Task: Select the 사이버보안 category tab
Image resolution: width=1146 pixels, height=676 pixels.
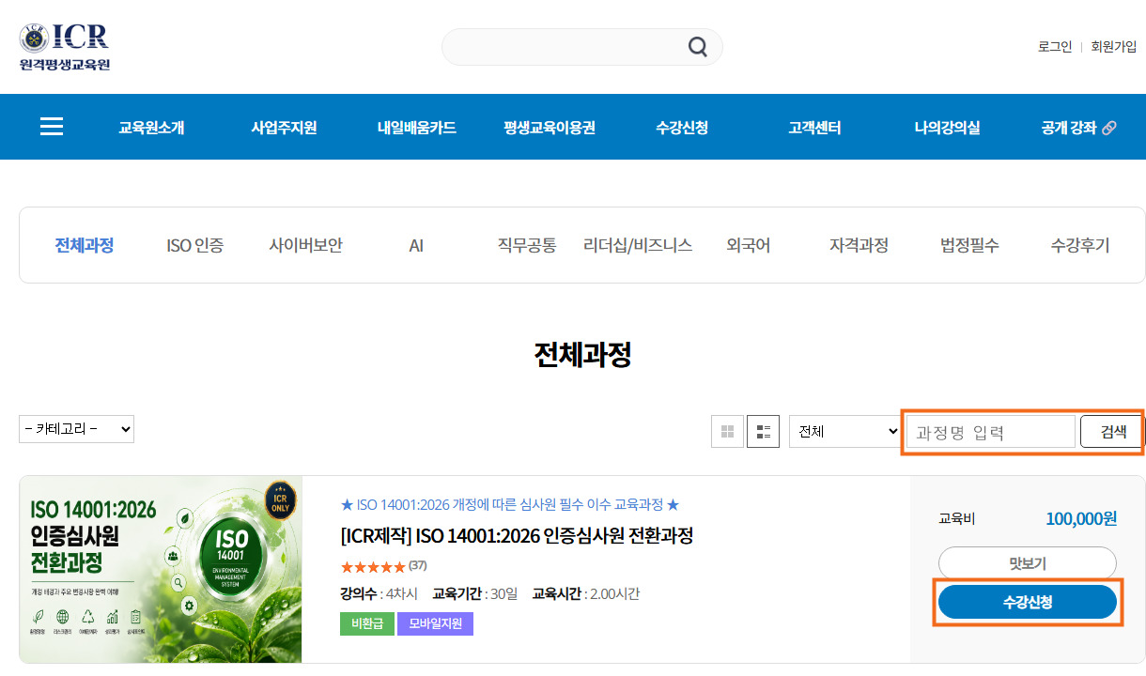Action: (x=306, y=246)
